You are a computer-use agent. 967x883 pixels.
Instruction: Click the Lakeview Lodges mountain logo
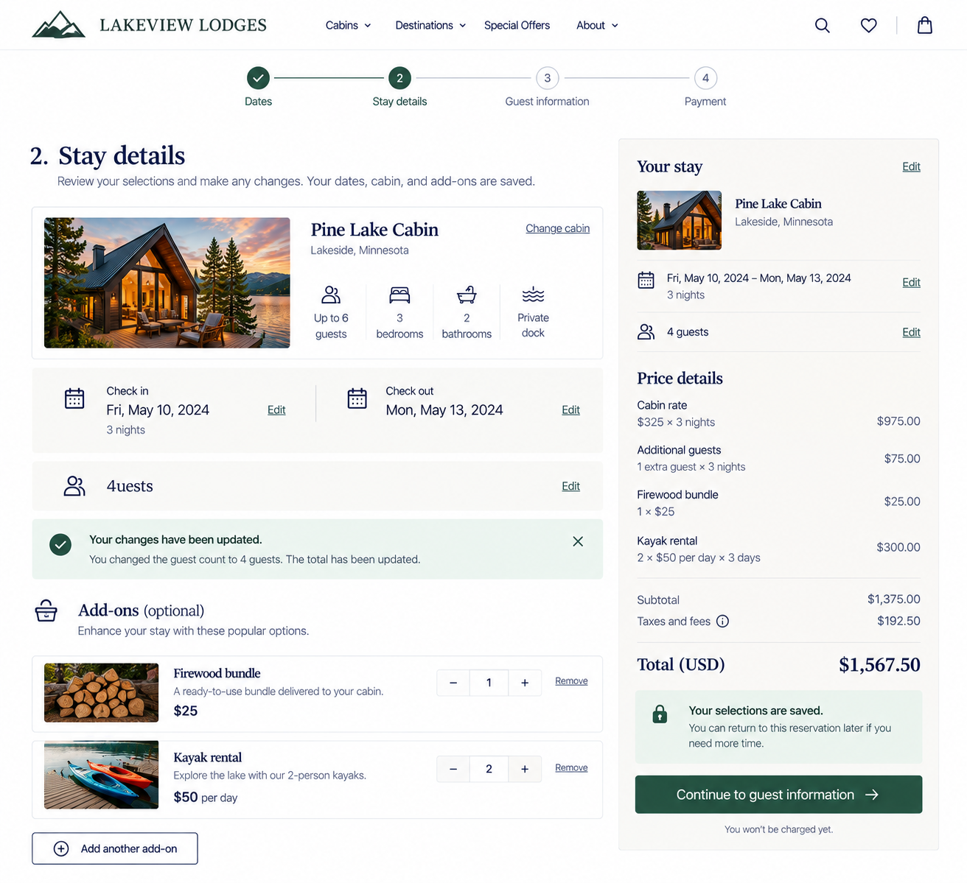(x=58, y=25)
